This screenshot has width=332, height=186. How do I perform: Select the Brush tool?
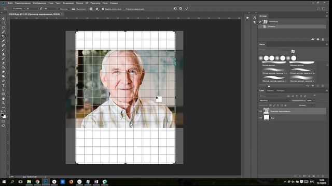3,50
